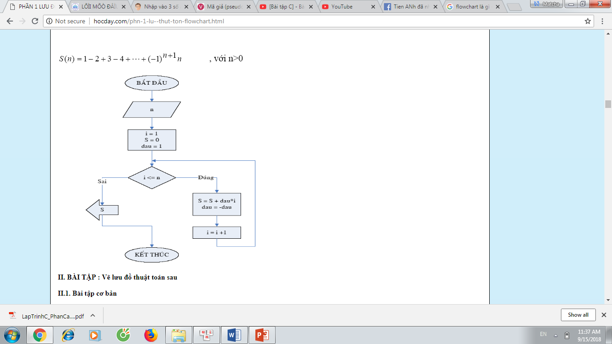Click the S output arrow shape
This screenshot has width=612, height=344.
[102, 210]
